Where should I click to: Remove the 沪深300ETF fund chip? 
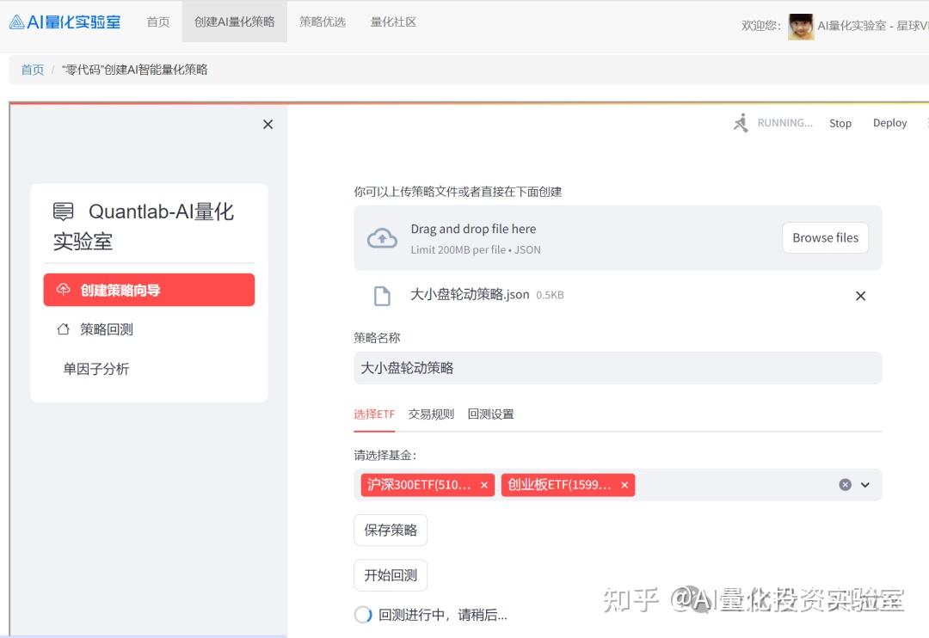[x=484, y=484]
